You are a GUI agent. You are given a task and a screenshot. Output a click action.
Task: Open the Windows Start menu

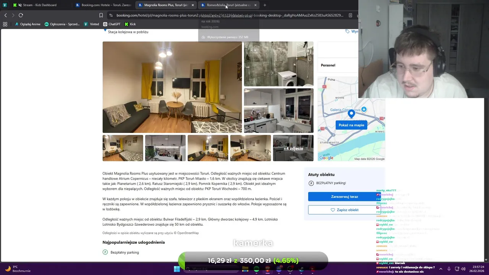[x=177, y=269]
